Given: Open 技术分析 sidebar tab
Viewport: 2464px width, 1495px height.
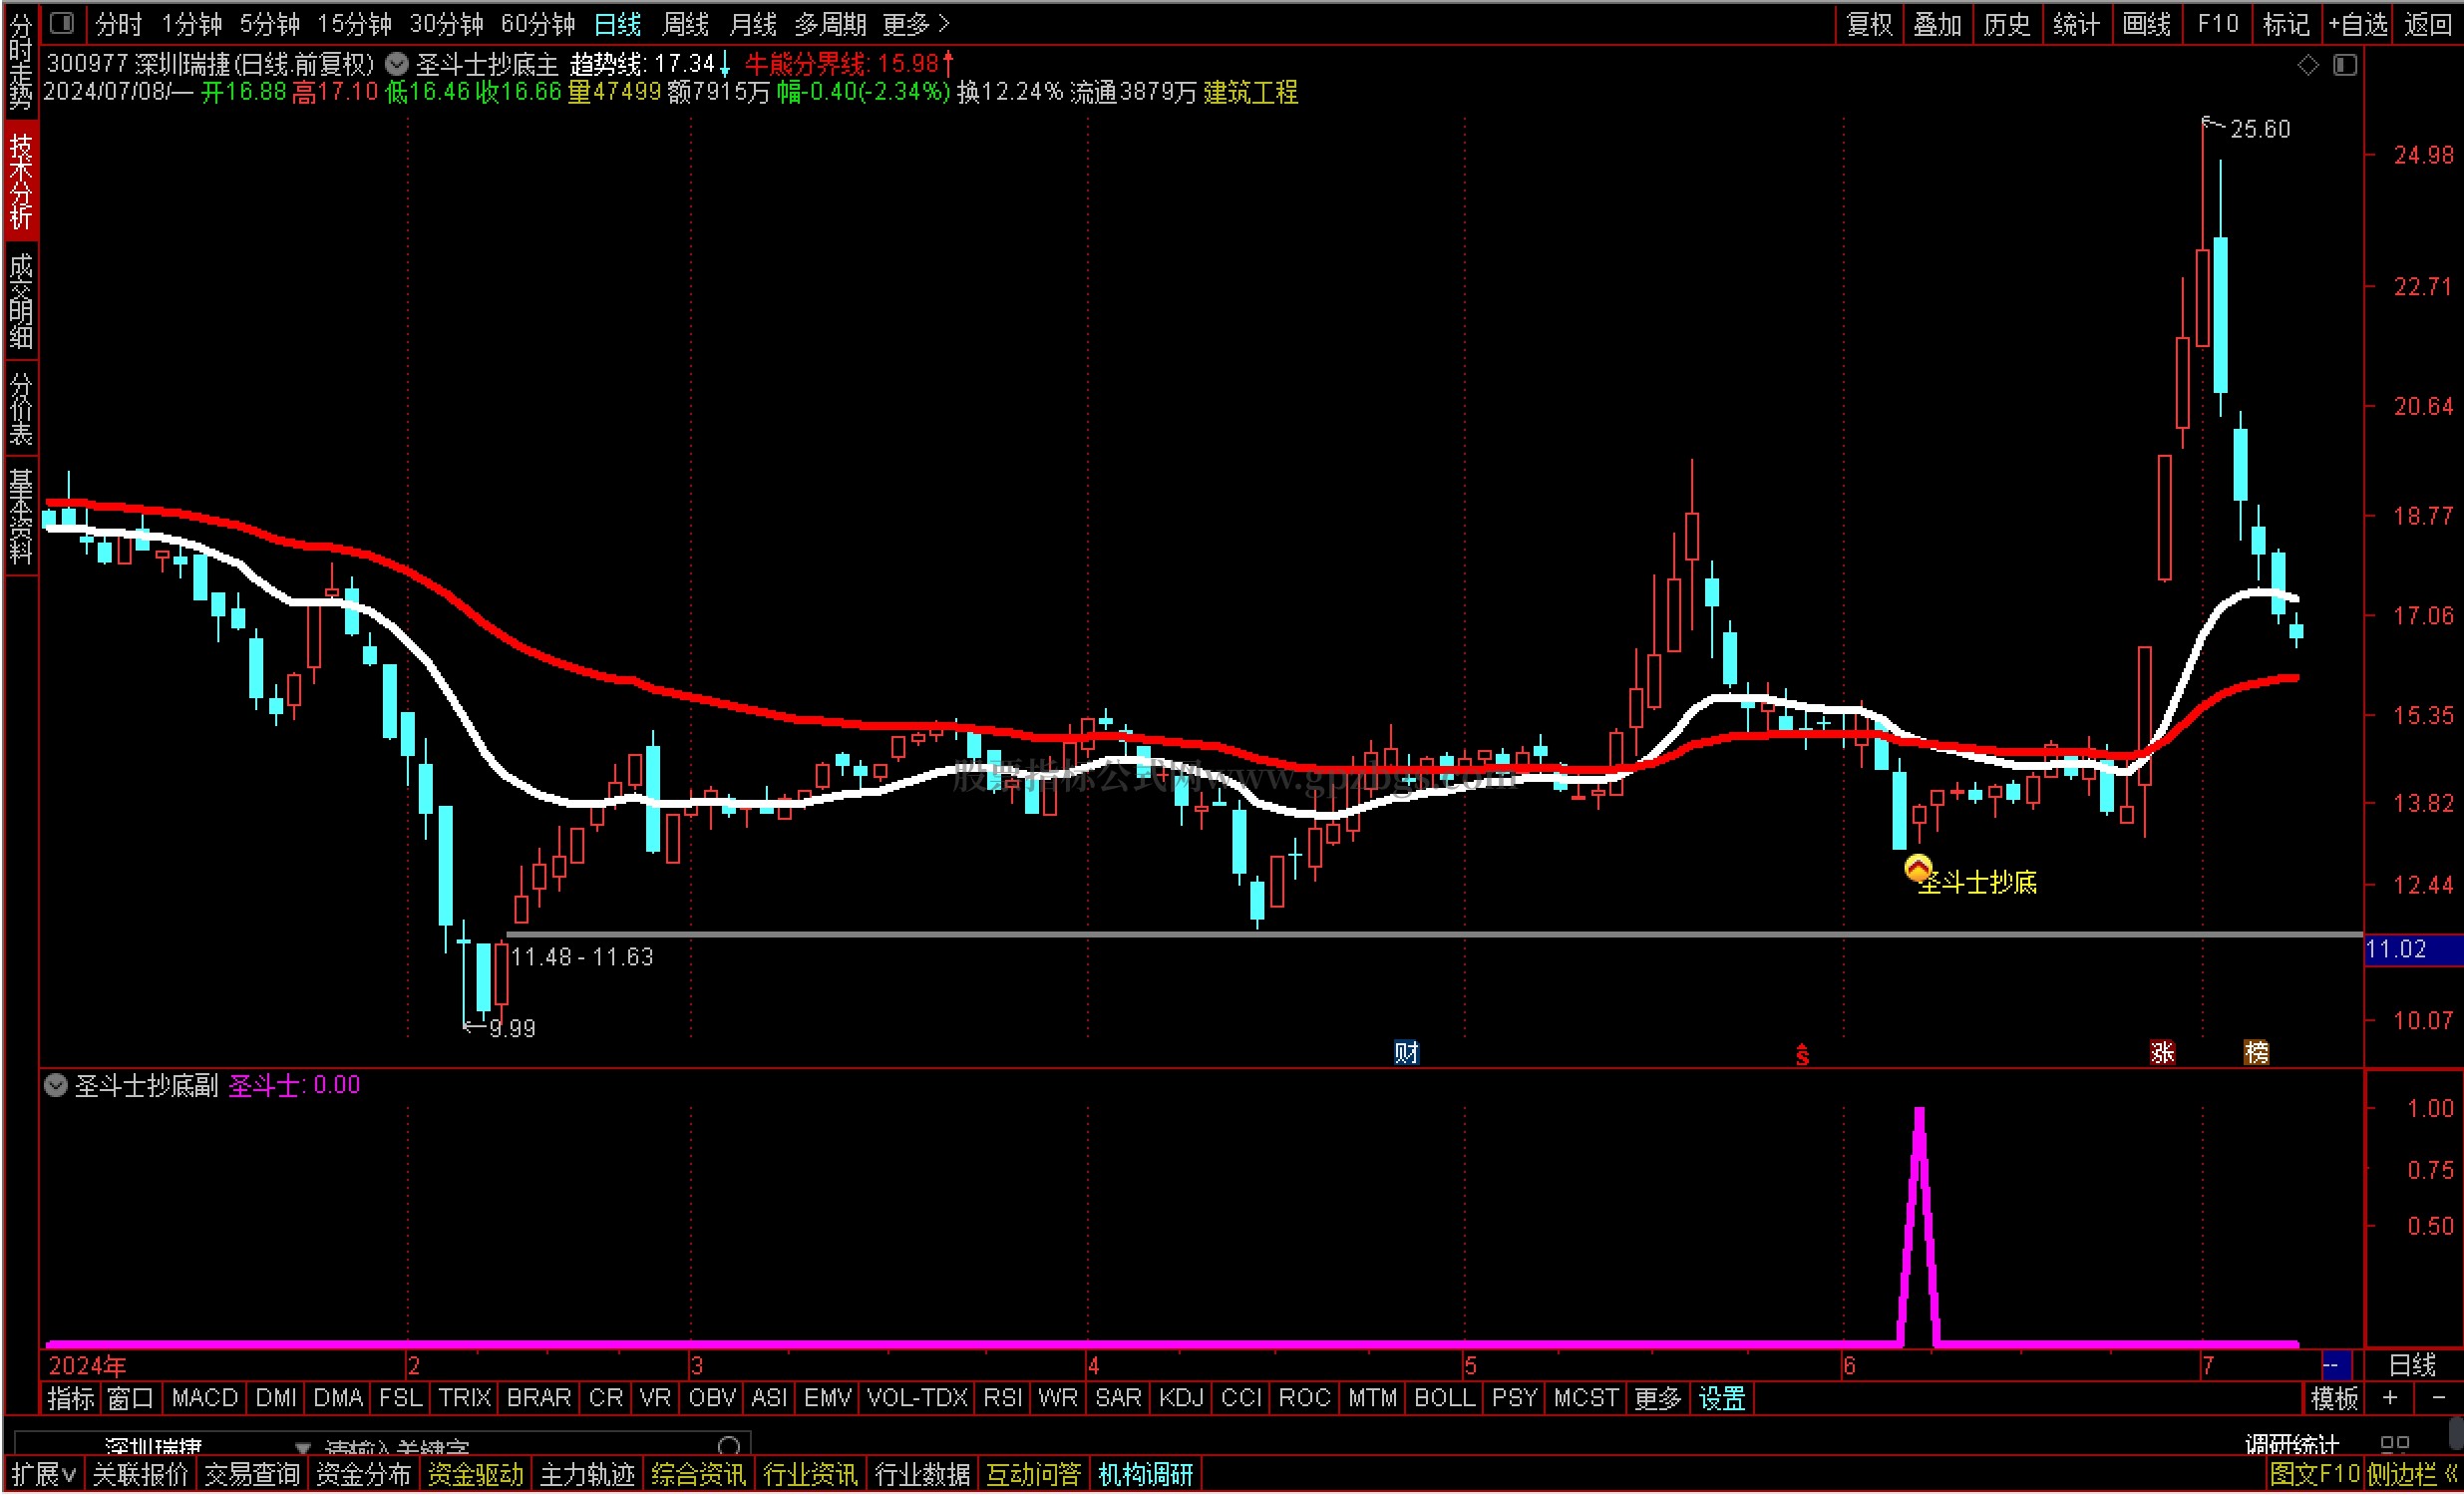Looking at the screenshot, I should (x=21, y=180).
